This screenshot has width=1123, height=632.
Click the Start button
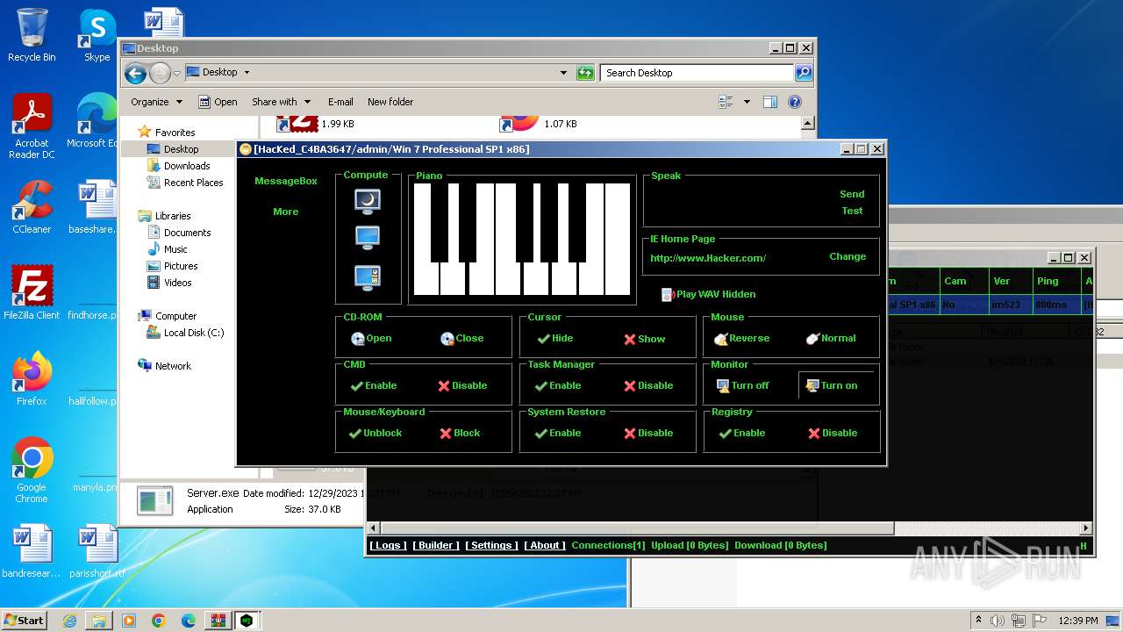click(24, 620)
